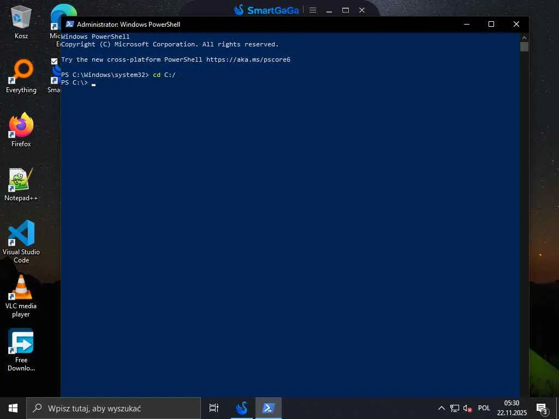The image size is (559, 419).
Task: Click the Show desktop strip at the taskbar's end
Action: [557, 408]
